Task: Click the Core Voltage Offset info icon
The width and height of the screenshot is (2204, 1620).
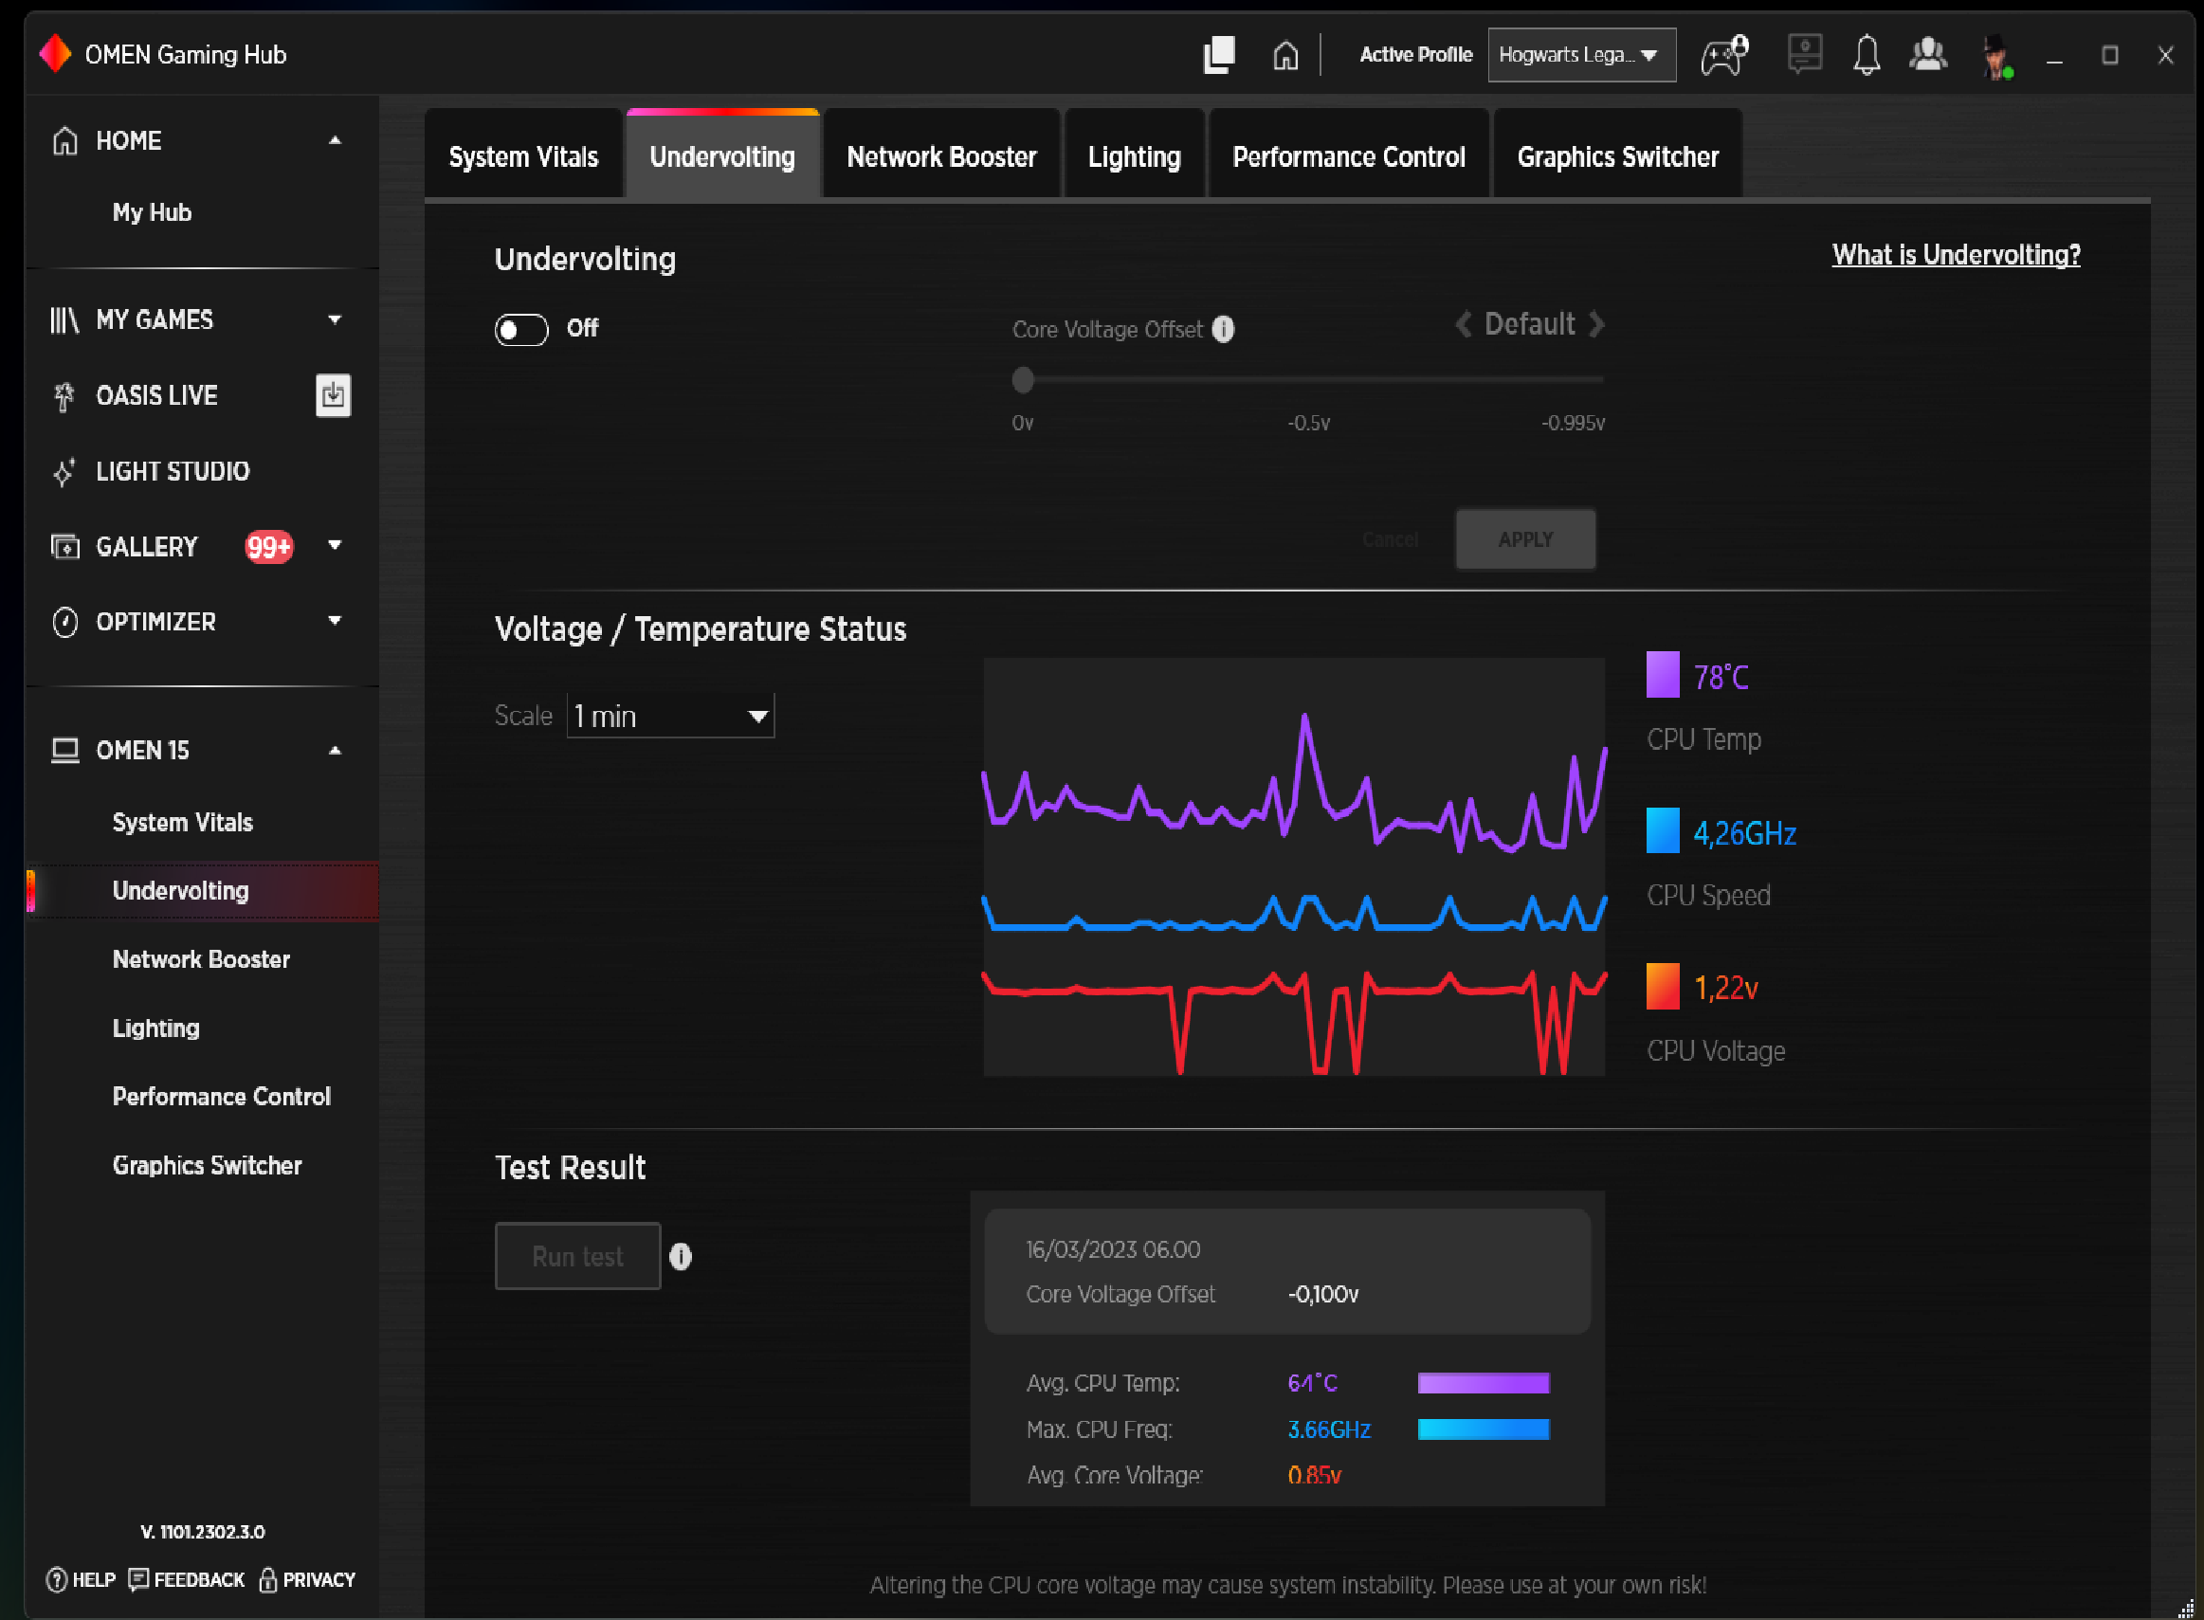Action: coord(1223,330)
